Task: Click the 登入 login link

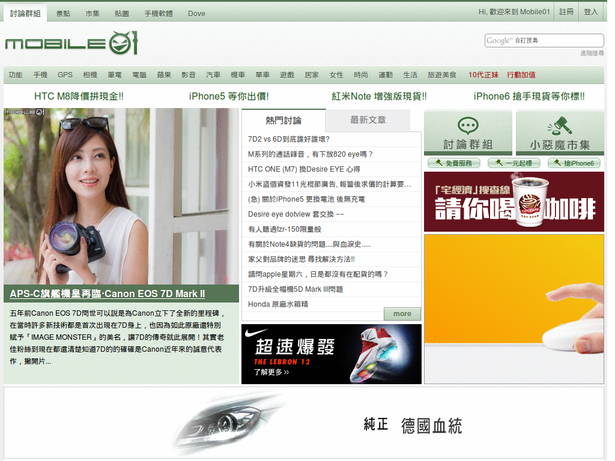Action: (591, 12)
